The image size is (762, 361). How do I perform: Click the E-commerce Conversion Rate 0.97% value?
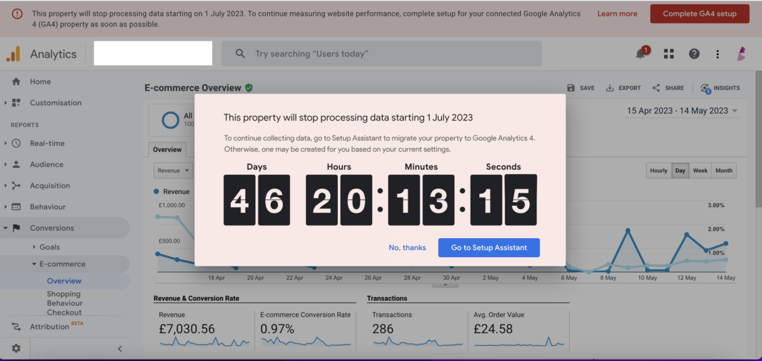click(277, 329)
